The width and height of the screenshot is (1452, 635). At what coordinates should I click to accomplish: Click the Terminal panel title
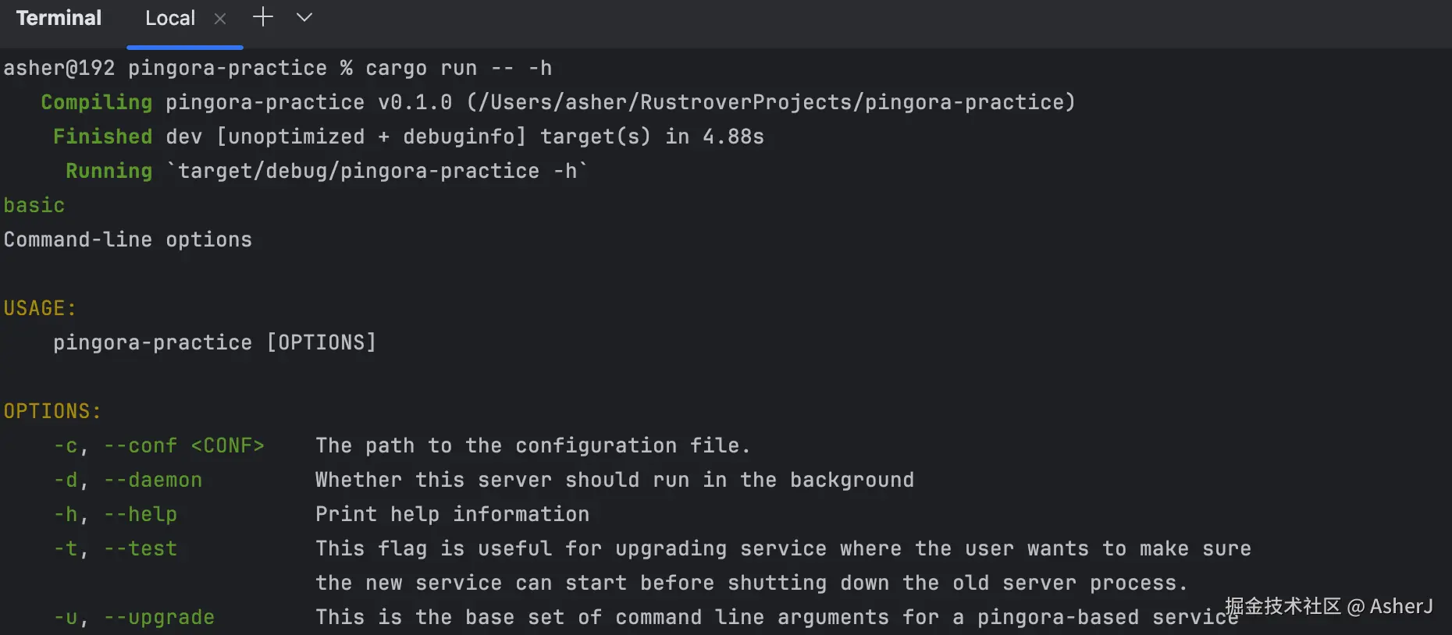tap(59, 18)
